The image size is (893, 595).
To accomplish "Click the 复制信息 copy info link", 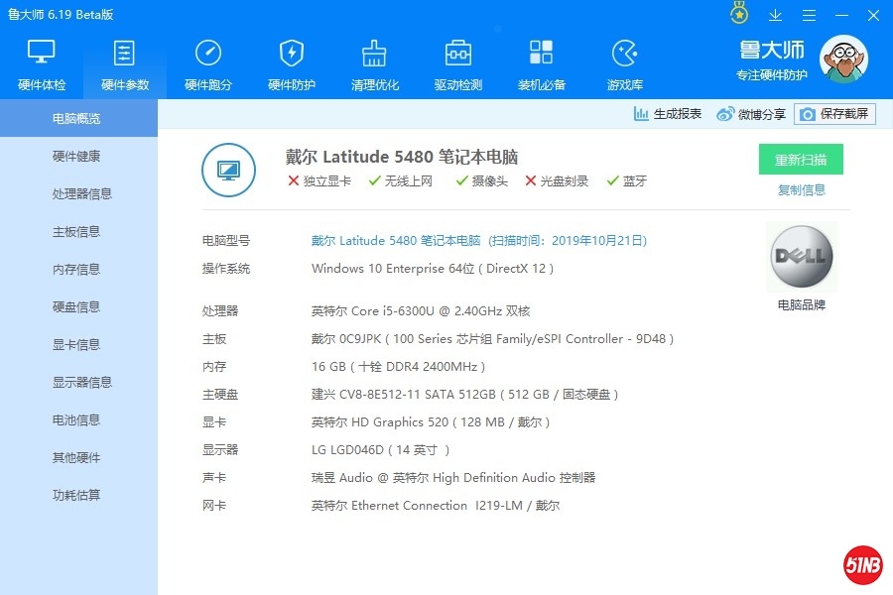I will (800, 189).
